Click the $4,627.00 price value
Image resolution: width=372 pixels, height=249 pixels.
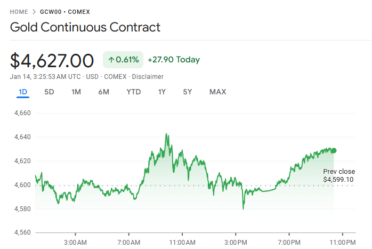click(52, 60)
